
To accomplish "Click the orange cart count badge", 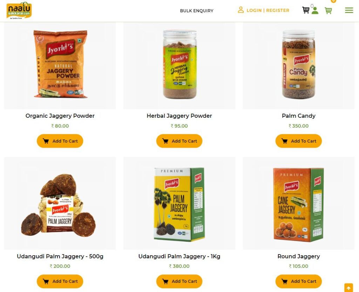I will [x=333, y=1].
